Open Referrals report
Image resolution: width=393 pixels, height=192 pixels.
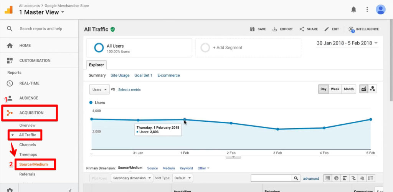(27, 174)
